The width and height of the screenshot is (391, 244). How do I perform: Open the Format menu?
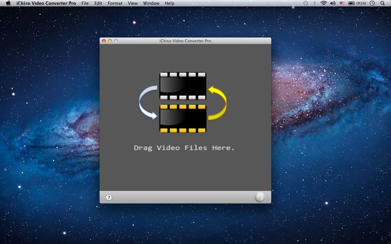(x=115, y=3)
